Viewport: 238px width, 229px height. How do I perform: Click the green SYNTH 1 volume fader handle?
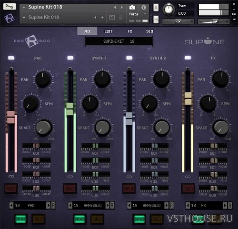click(70, 109)
